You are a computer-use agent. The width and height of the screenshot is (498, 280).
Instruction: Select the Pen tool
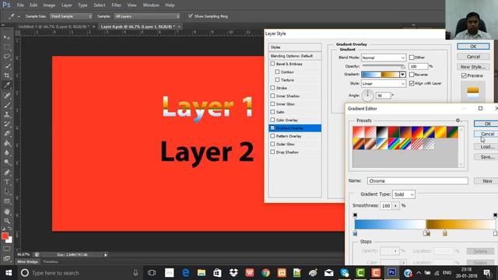coord(7,173)
